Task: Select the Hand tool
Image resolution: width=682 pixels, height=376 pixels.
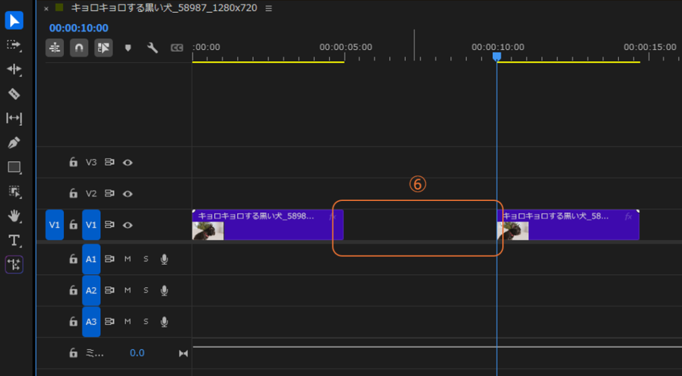Action: (14, 216)
